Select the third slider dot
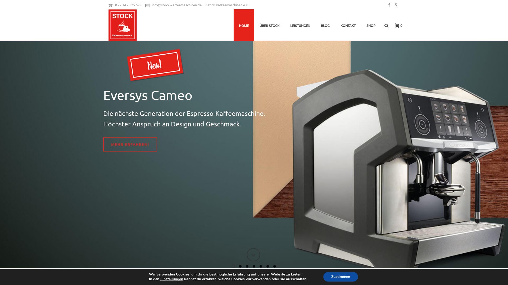This screenshot has height=285, width=508. point(247,266)
